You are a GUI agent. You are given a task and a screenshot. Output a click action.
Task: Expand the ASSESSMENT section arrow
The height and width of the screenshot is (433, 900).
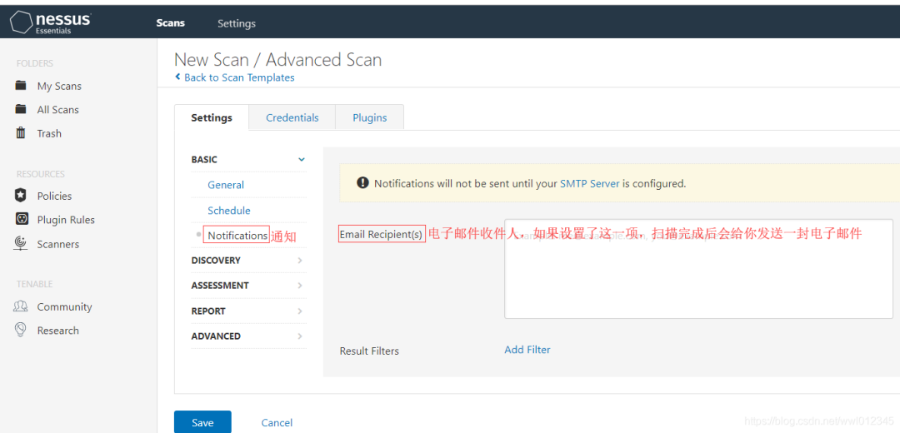click(x=300, y=286)
